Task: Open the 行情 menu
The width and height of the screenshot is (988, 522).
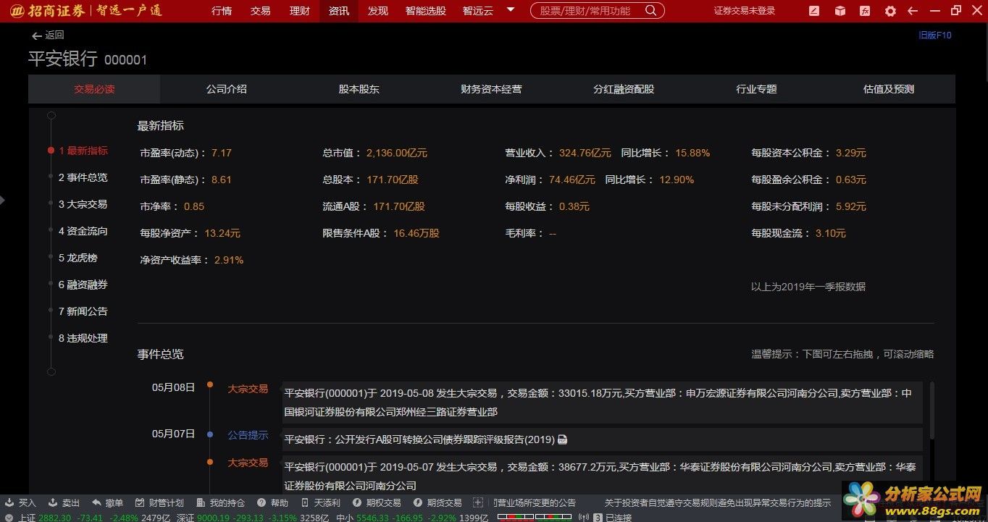Action: coord(222,11)
